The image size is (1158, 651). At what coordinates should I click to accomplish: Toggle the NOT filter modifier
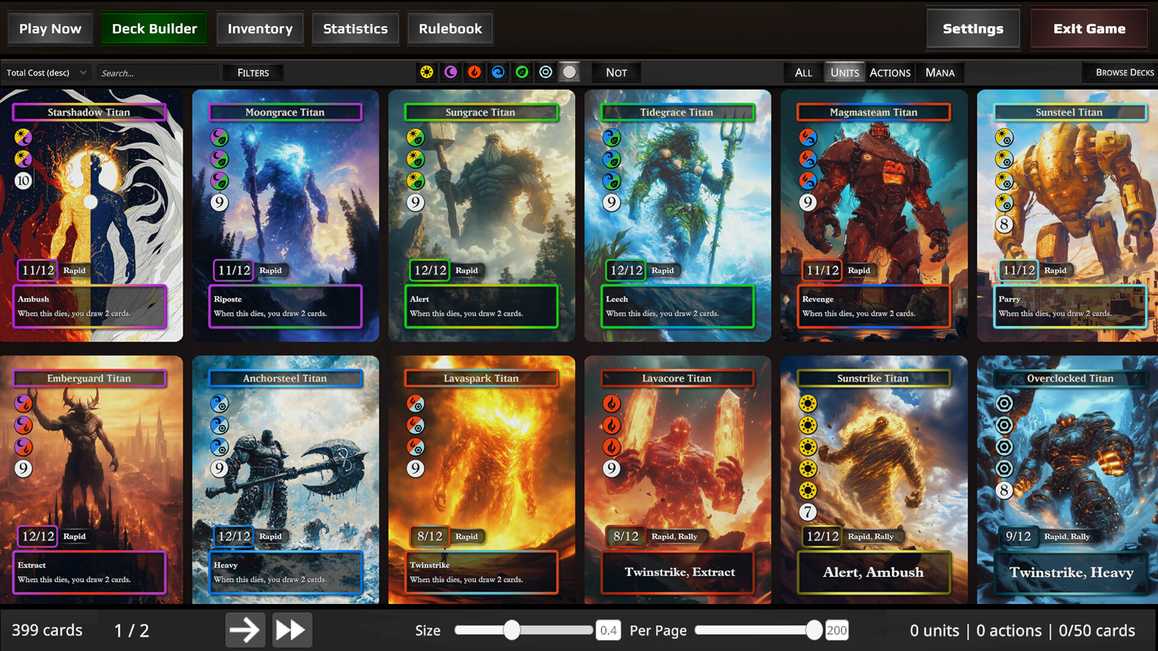pos(616,72)
